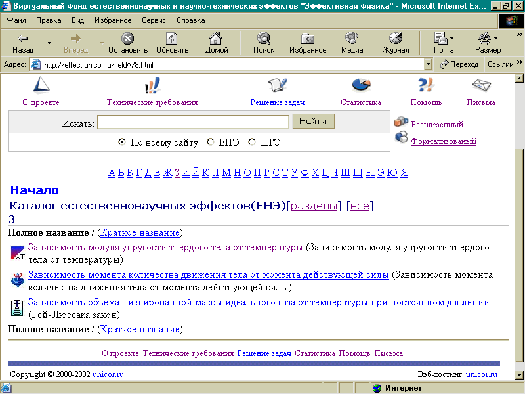Open the Формализованый search link
Screen dimensions: 525x394
[x=444, y=141]
